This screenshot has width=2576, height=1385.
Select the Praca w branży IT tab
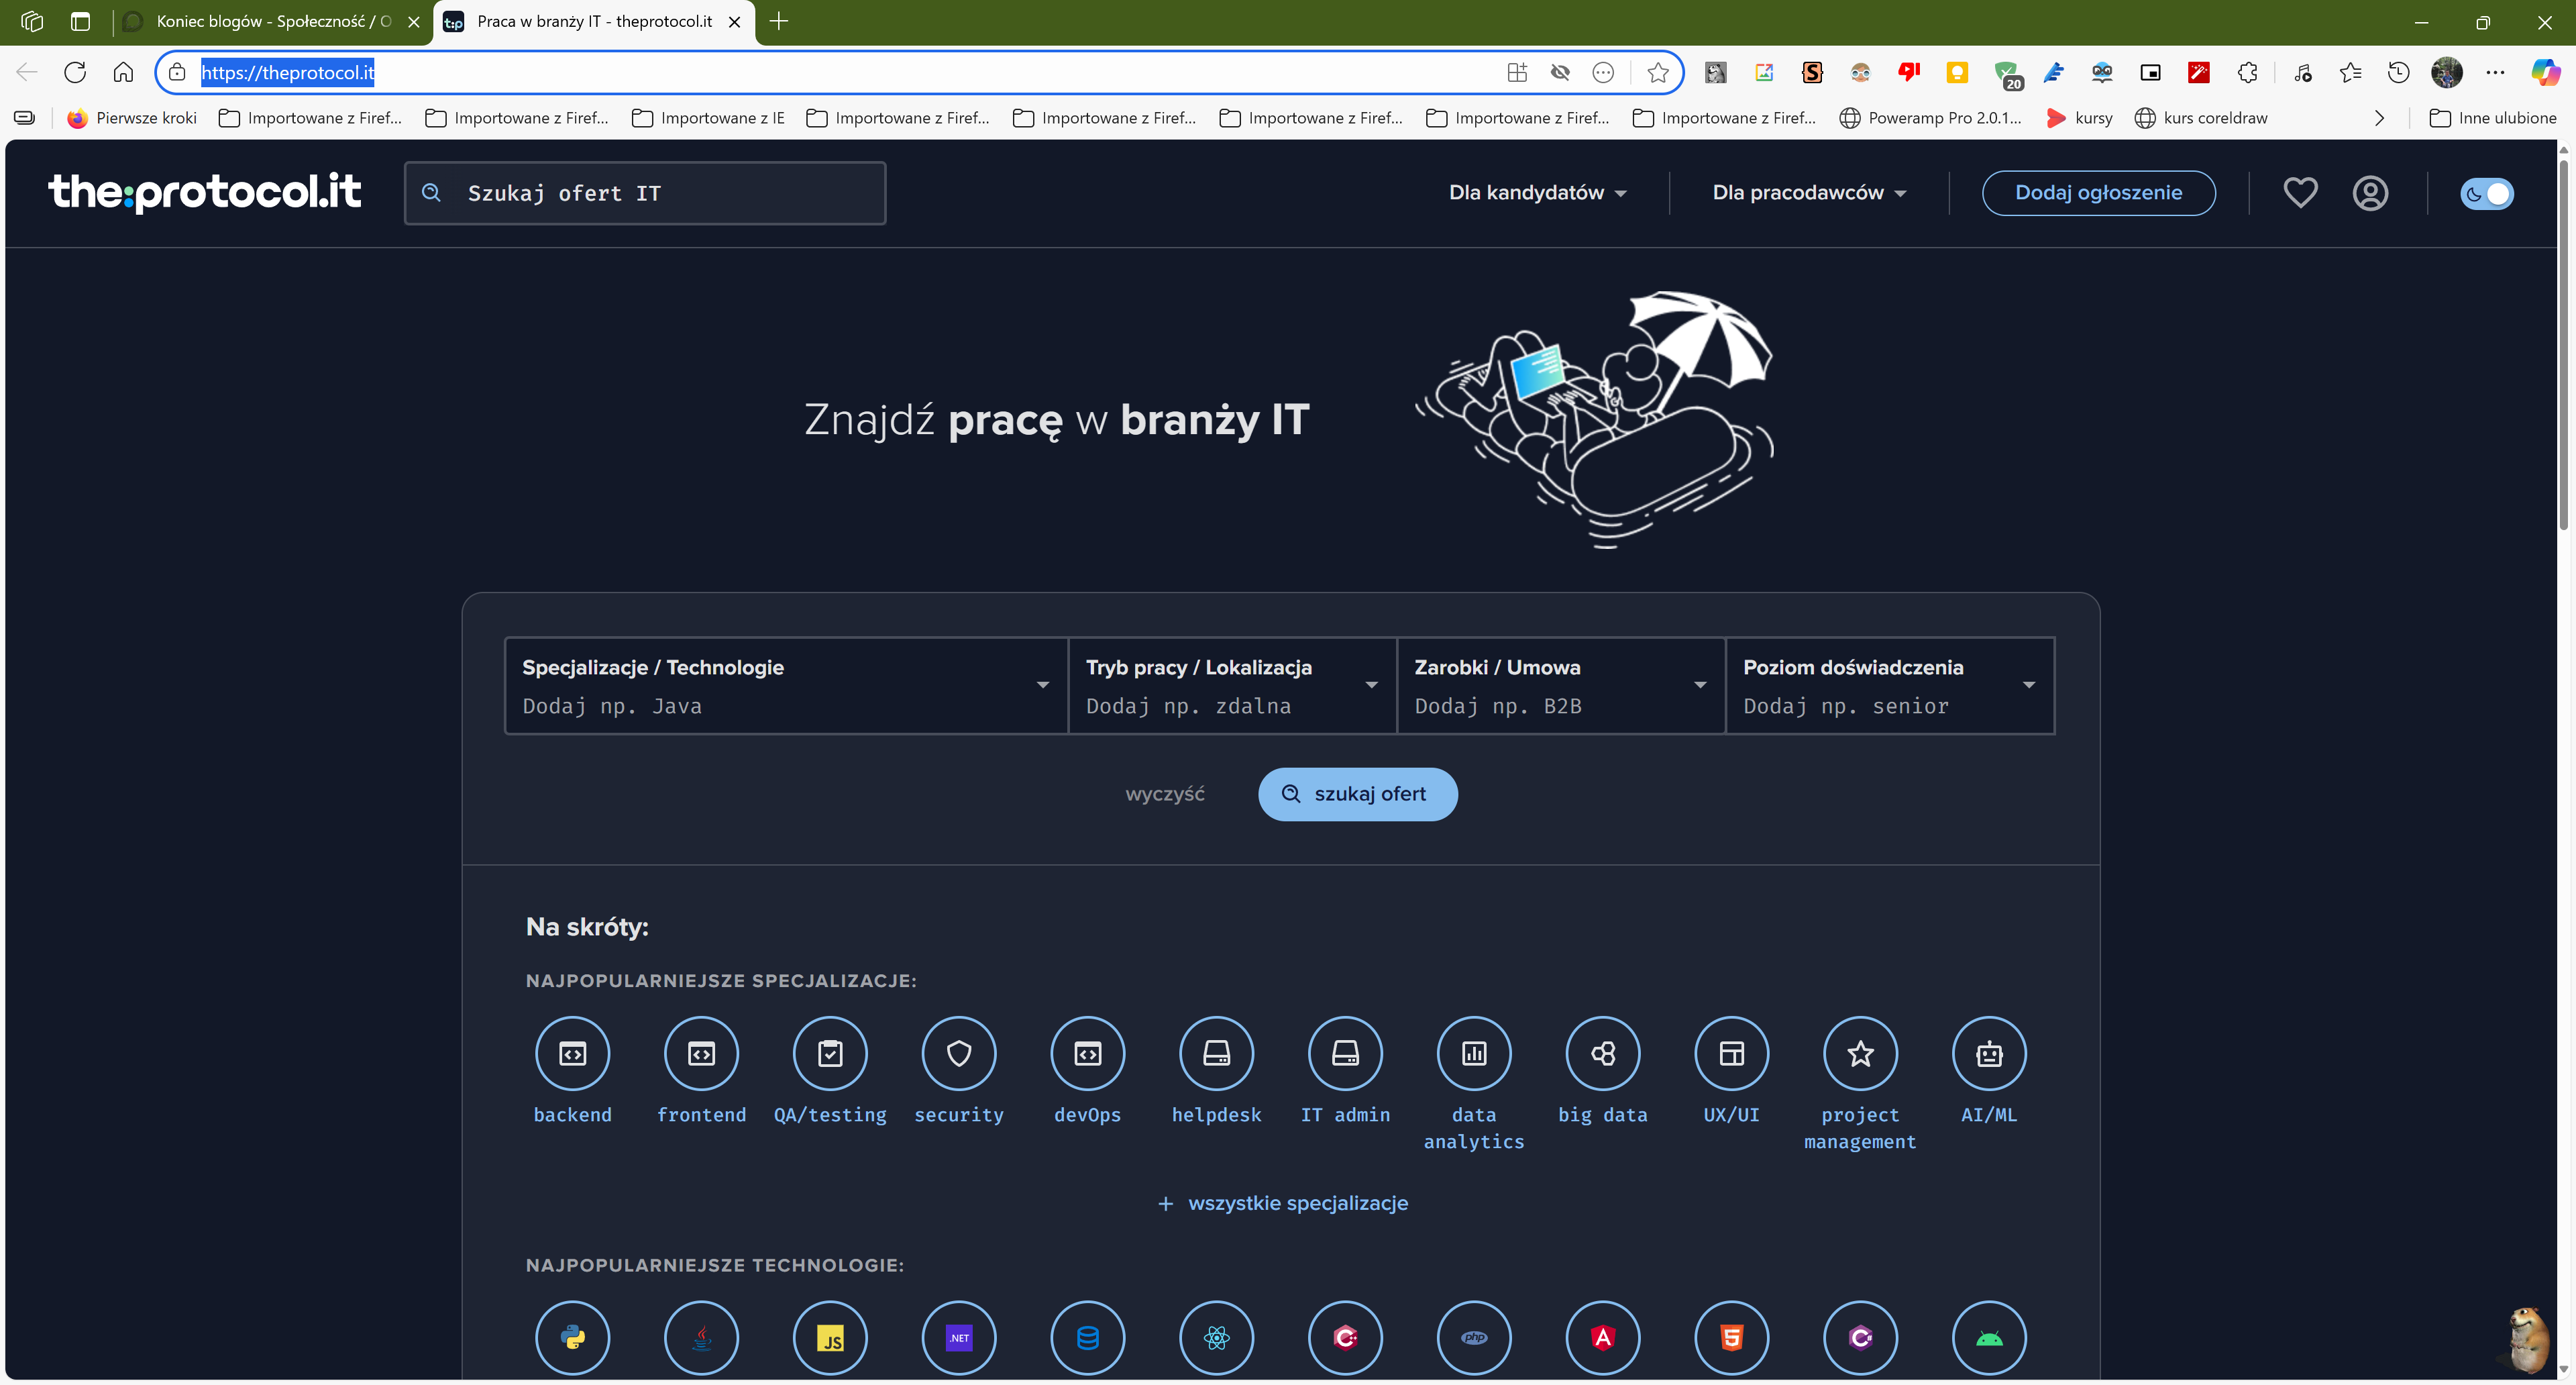[x=594, y=21]
